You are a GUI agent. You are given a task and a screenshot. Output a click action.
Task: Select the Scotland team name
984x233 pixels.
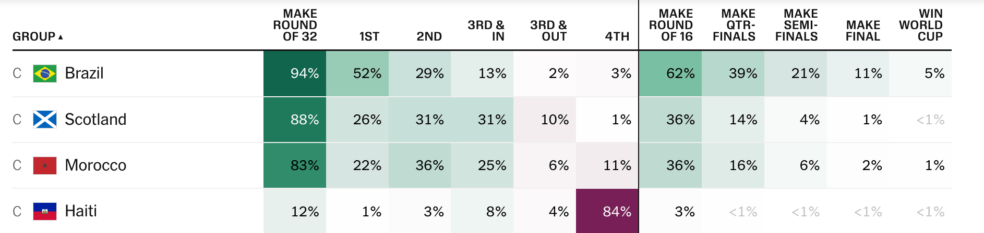tap(95, 119)
